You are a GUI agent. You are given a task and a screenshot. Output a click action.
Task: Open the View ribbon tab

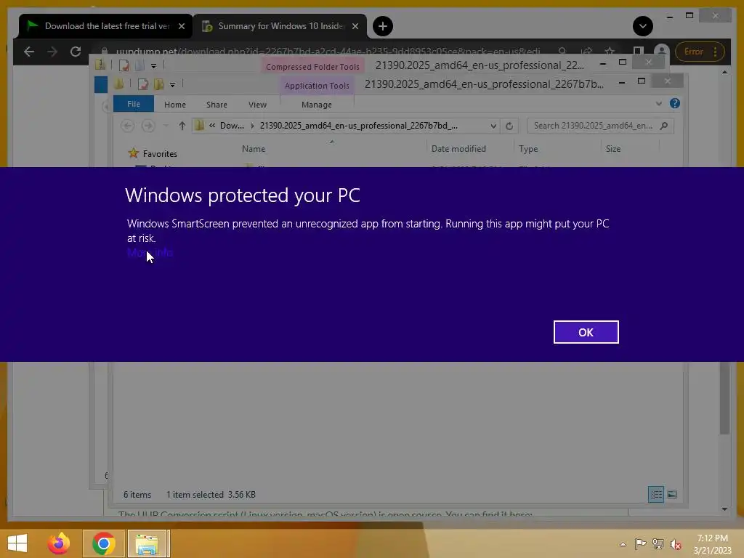pos(257,105)
